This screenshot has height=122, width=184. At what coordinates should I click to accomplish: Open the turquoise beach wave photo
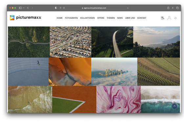click(160, 99)
